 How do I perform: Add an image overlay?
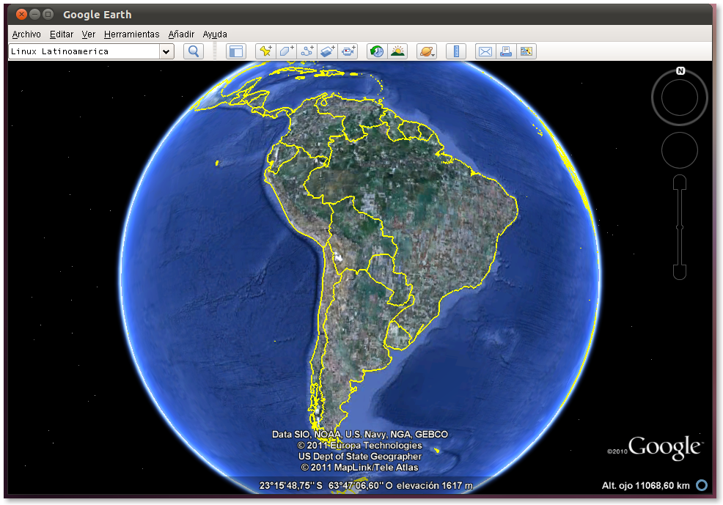point(327,51)
